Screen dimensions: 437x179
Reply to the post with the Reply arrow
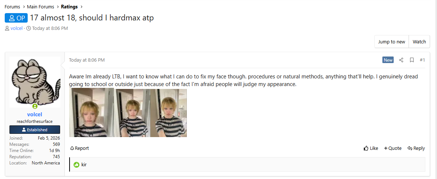pyautogui.click(x=416, y=148)
